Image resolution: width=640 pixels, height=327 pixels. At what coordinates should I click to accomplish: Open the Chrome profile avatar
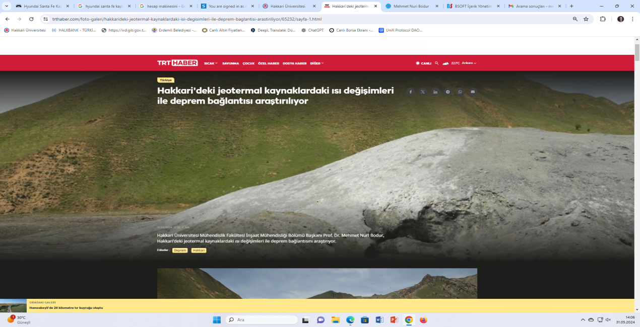(620, 19)
